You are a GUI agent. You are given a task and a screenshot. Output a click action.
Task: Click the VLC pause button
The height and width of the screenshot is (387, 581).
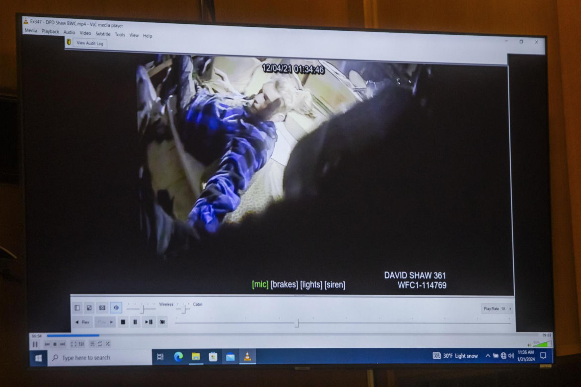coord(35,344)
